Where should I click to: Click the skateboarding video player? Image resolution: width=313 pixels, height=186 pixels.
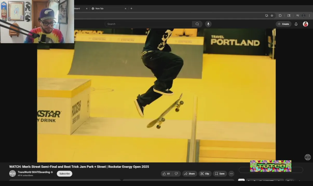pos(156,95)
